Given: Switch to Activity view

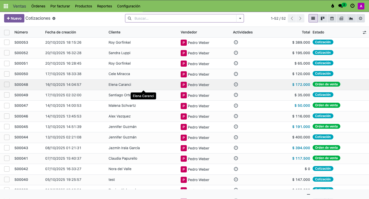Looking at the screenshot, I should (x=360, y=18).
